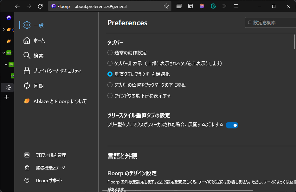This screenshot has width=296, height=192.
Task: Disable the tree-style tab auto-expand toggle
Action: tap(232, 125)
